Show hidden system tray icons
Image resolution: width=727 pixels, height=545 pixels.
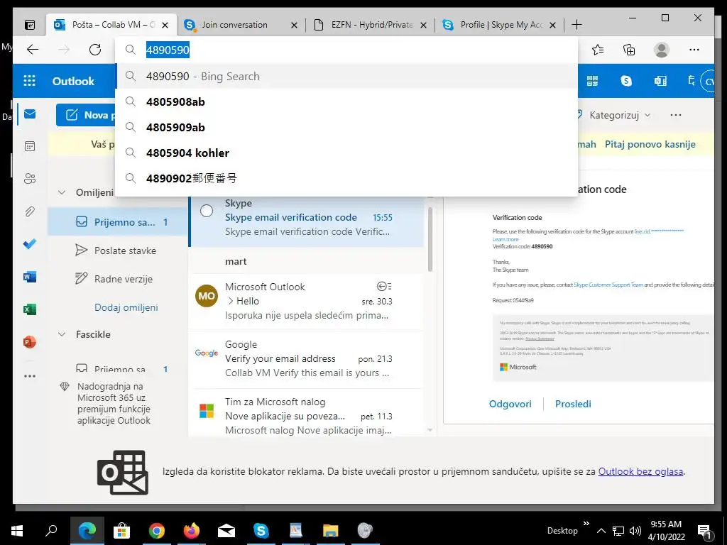[x=601, y=531]
